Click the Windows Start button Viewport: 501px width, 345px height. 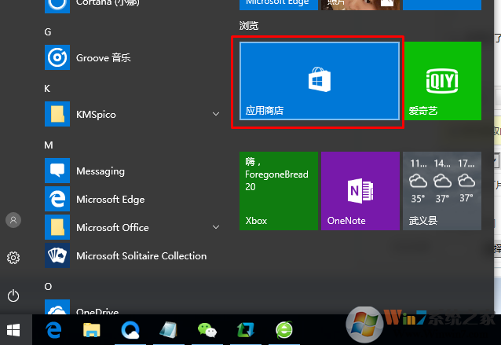coord(13,330)
